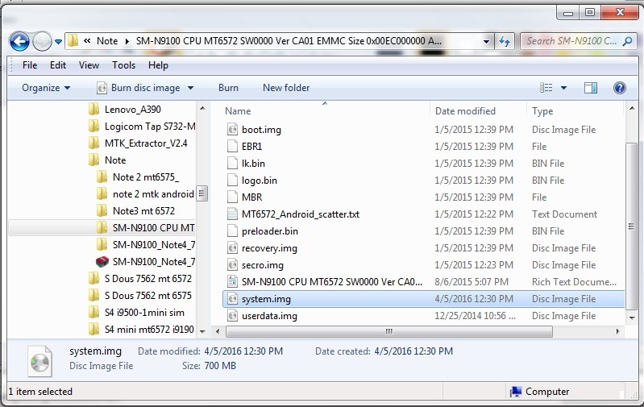This screenshot has width=644, height=407.
Task: Open the view options dropdown arrow
Action: [563, 88]
